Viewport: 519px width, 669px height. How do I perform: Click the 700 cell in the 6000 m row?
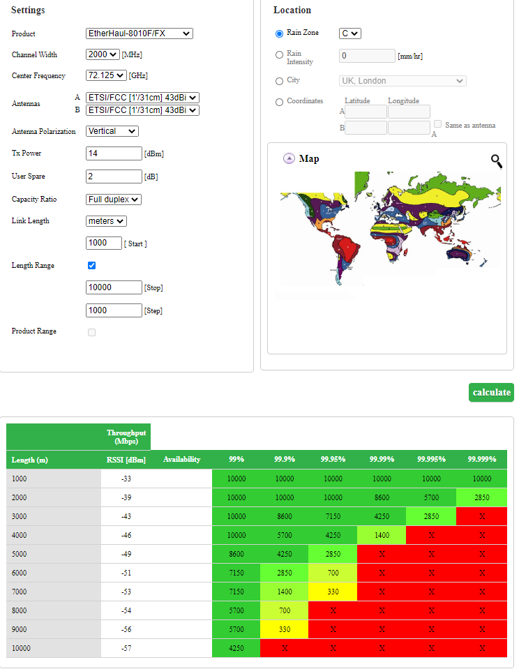click(333, 573)
